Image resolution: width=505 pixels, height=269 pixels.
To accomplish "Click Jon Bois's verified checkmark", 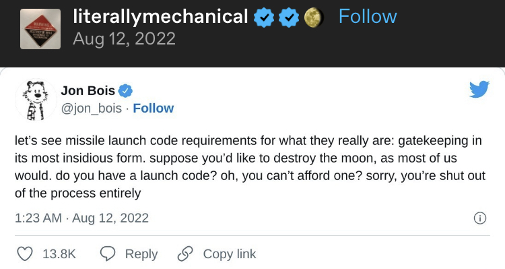I will point(125,91).
